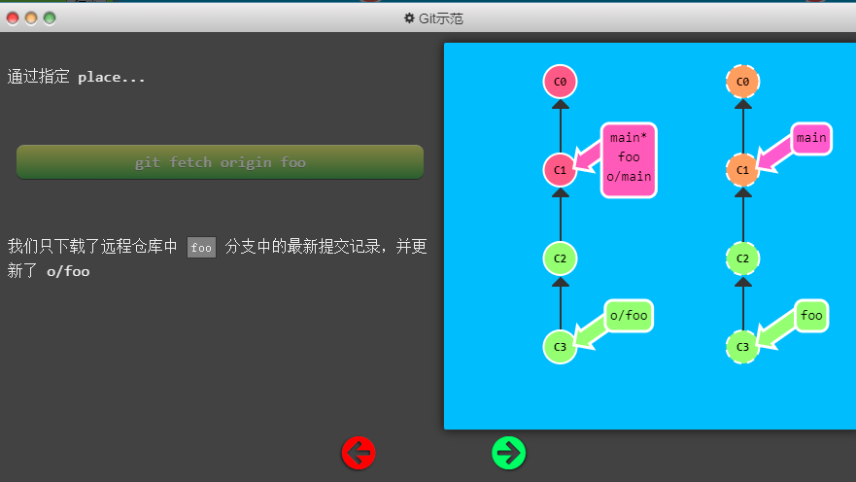The height and width of the screenshot is (482, 856).
Task: Select remote dashed commit node C0
Action: (x=742, y=82)
